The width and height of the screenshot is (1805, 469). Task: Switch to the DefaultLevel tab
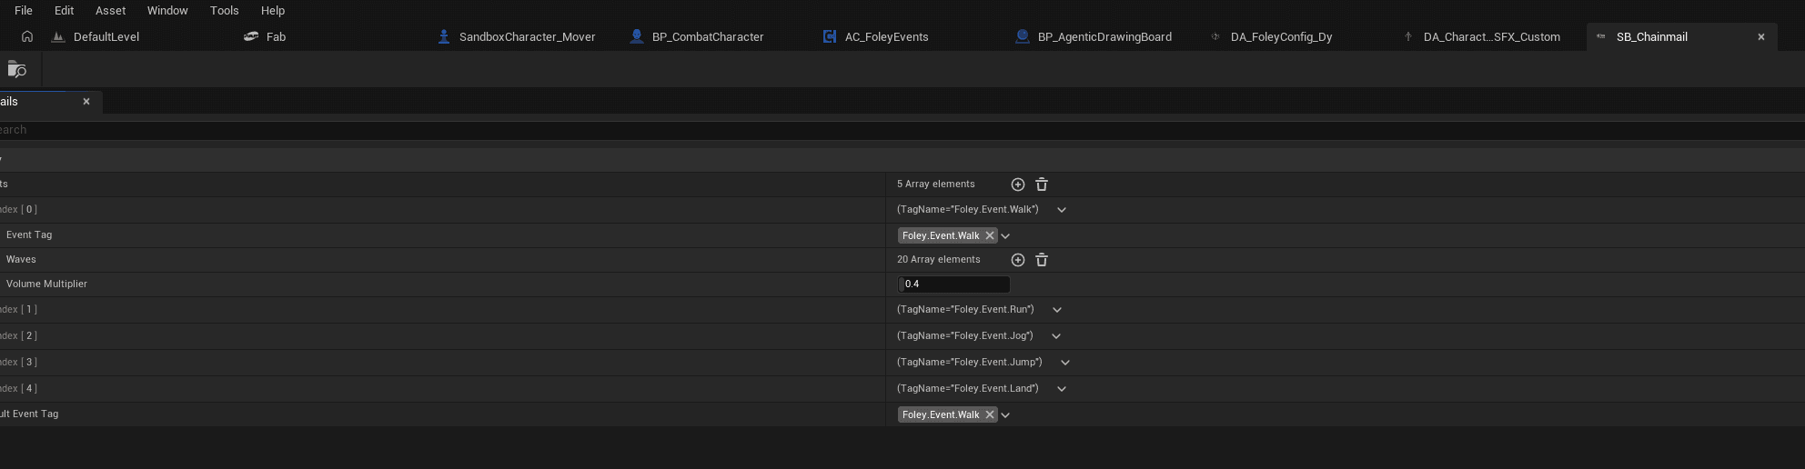coord(106,37)
